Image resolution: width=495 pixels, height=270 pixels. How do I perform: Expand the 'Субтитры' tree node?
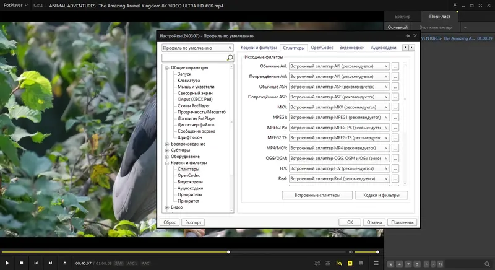pos(167,150)
